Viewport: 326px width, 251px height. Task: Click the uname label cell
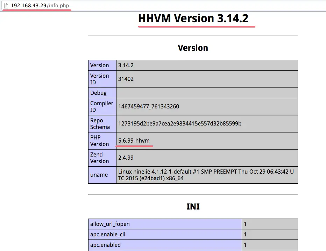pyautogui.click(x=102, y=175)
